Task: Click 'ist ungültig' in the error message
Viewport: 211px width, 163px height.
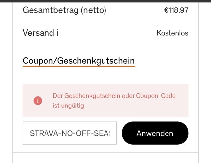Action: point(68,106)
